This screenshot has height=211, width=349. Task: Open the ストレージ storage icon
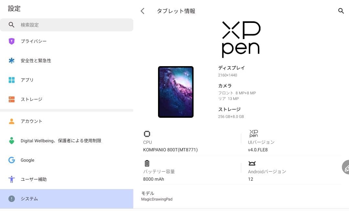click(12, 99)
